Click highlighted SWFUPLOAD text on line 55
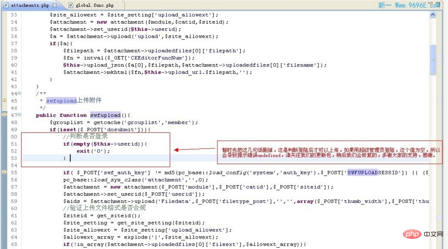The image size is (448, 249). pyautogui.click(x=362, y=173)
